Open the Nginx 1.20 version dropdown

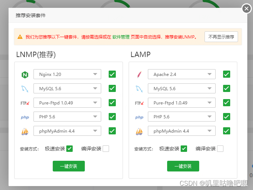tap(67, 74)
